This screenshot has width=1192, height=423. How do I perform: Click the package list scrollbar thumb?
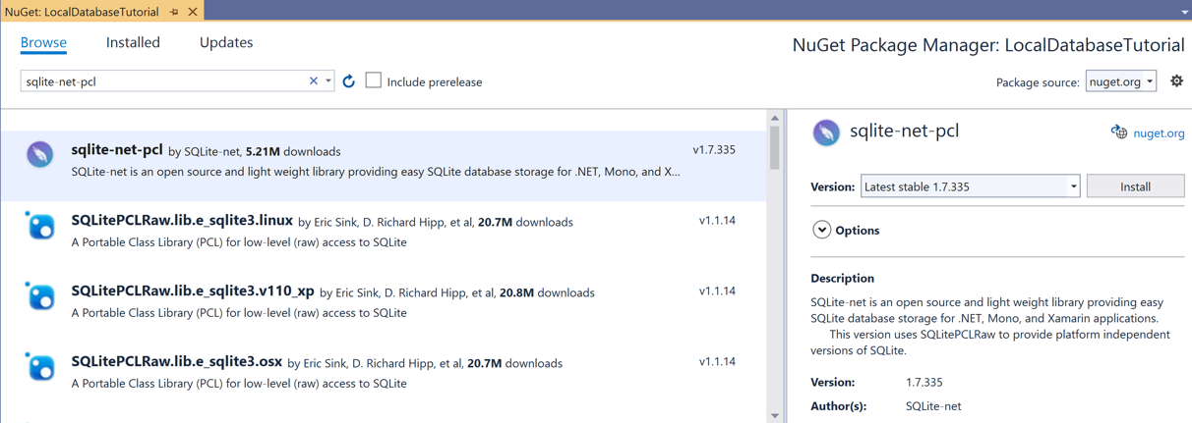click(775, 147)
